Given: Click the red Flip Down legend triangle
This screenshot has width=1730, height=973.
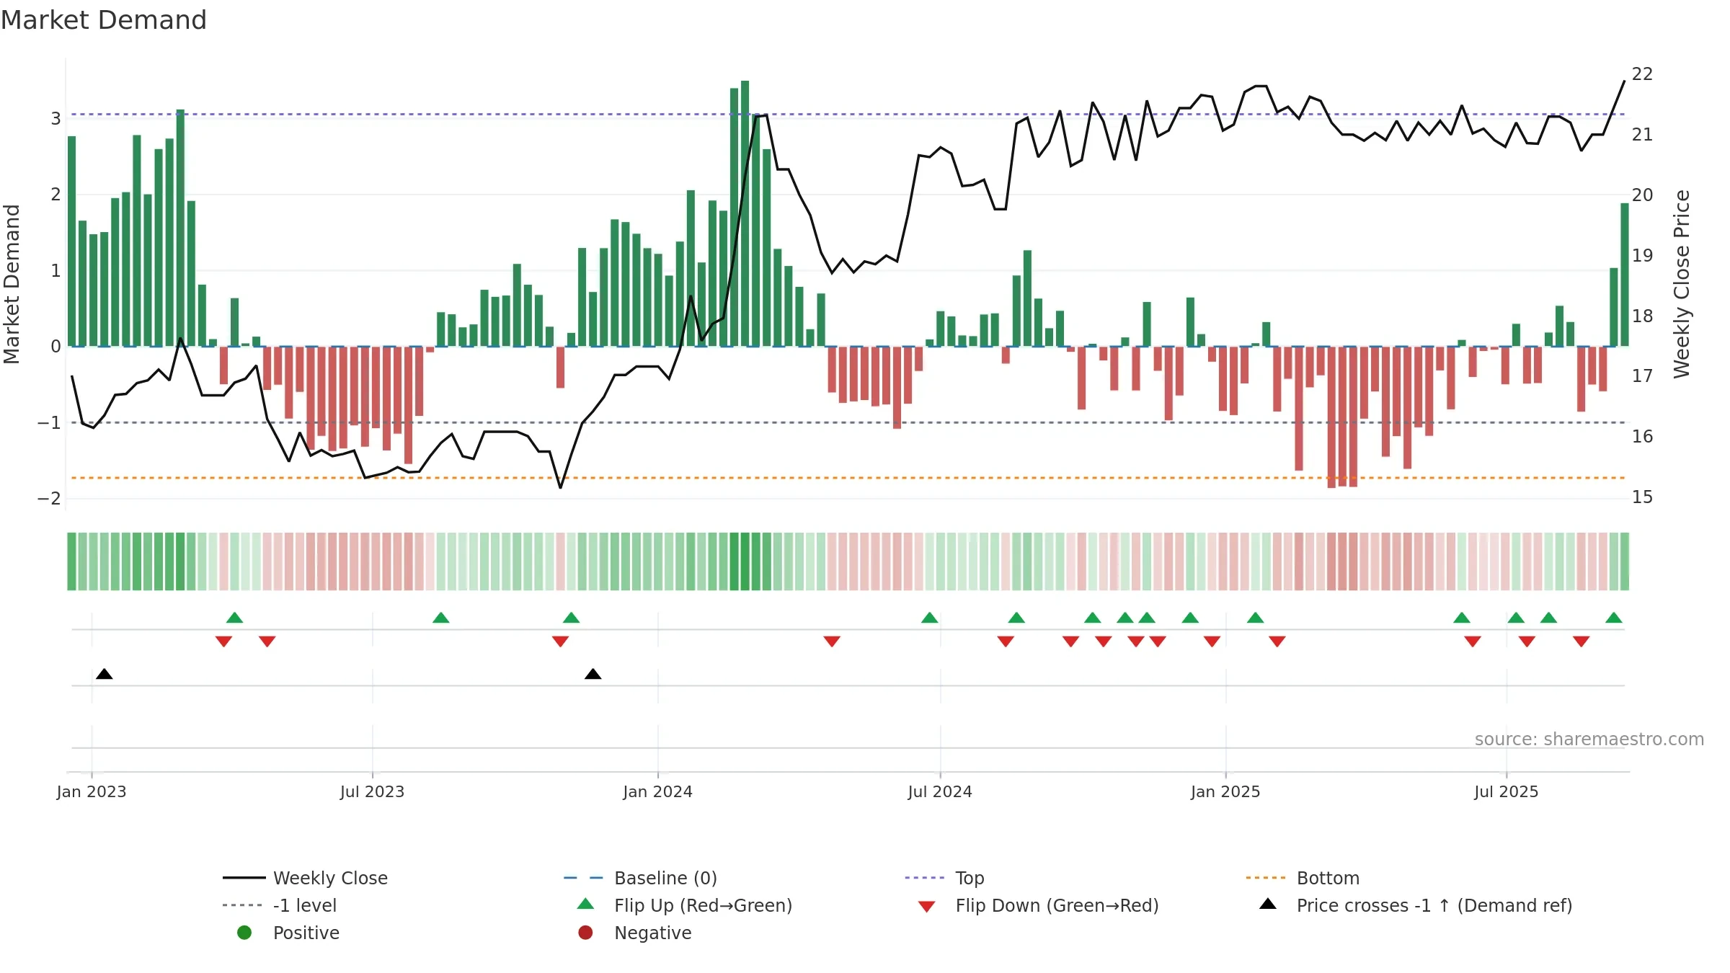Looking at the screenshot, I should point(927,907).
